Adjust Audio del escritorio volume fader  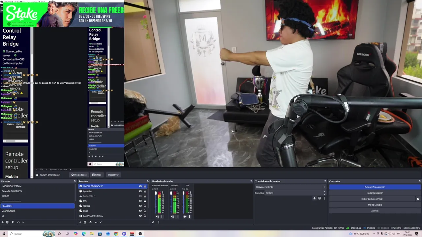(x=156, y=193)
